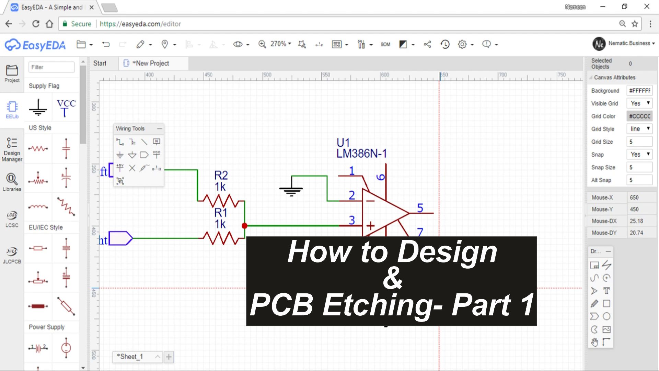Select the Bezier curve drawing tool
Image resolution: width=659 pixels, height=371 pixels.
(x=594, y=278)
